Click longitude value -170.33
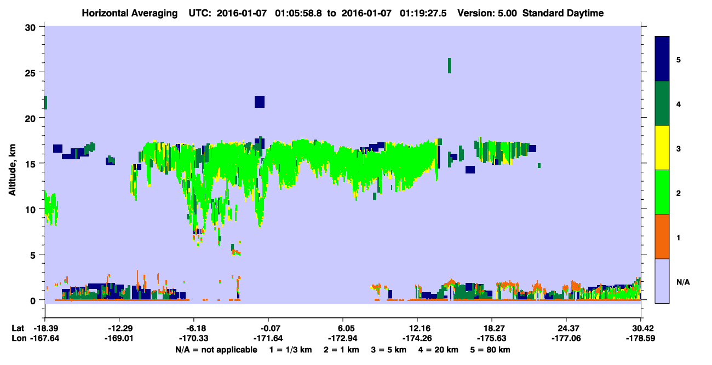This screenshot has width=712, height=365. (193, 338)
